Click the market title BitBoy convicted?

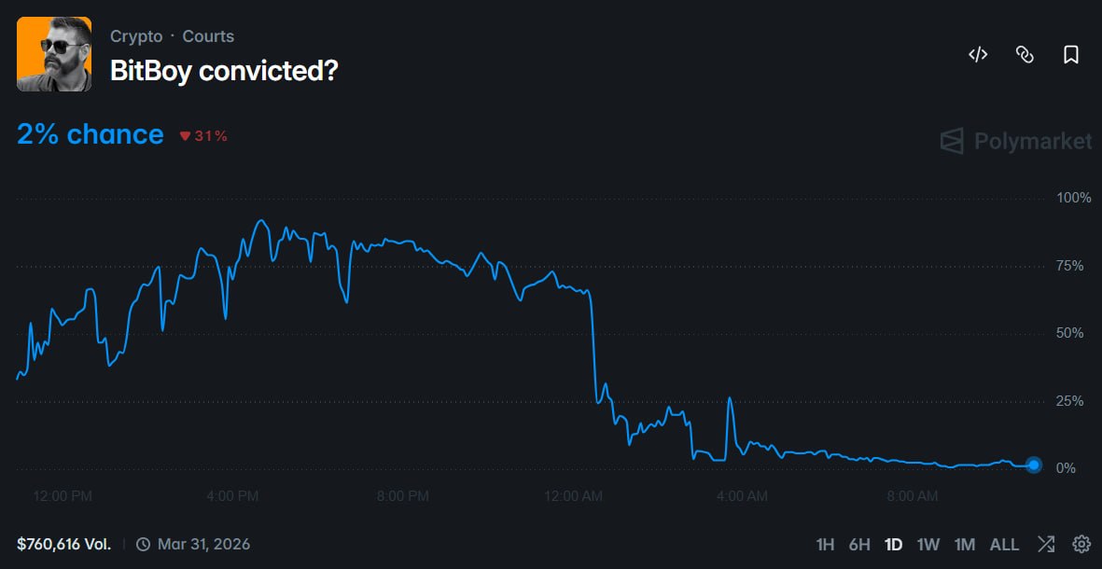[226, 70]
